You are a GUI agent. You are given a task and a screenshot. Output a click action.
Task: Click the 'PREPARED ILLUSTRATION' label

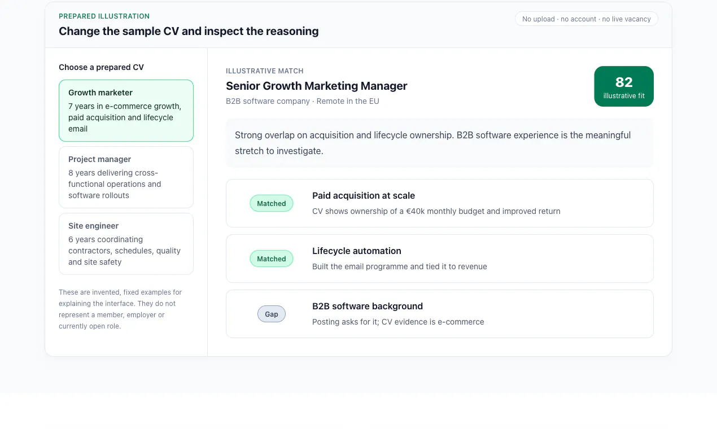point(104,16)
